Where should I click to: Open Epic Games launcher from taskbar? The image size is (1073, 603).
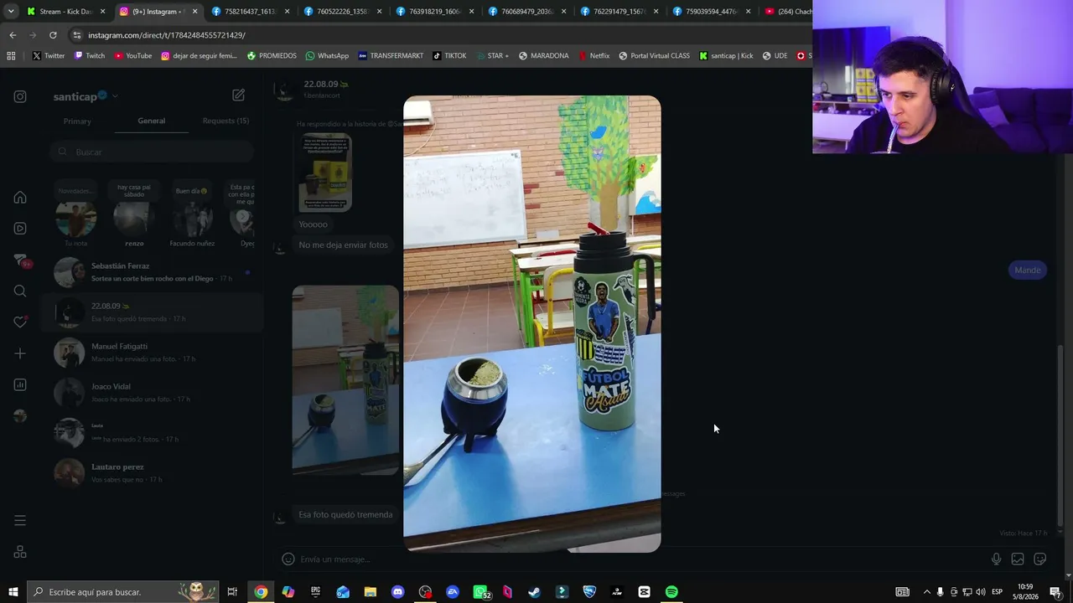click(x=315, y=592)
